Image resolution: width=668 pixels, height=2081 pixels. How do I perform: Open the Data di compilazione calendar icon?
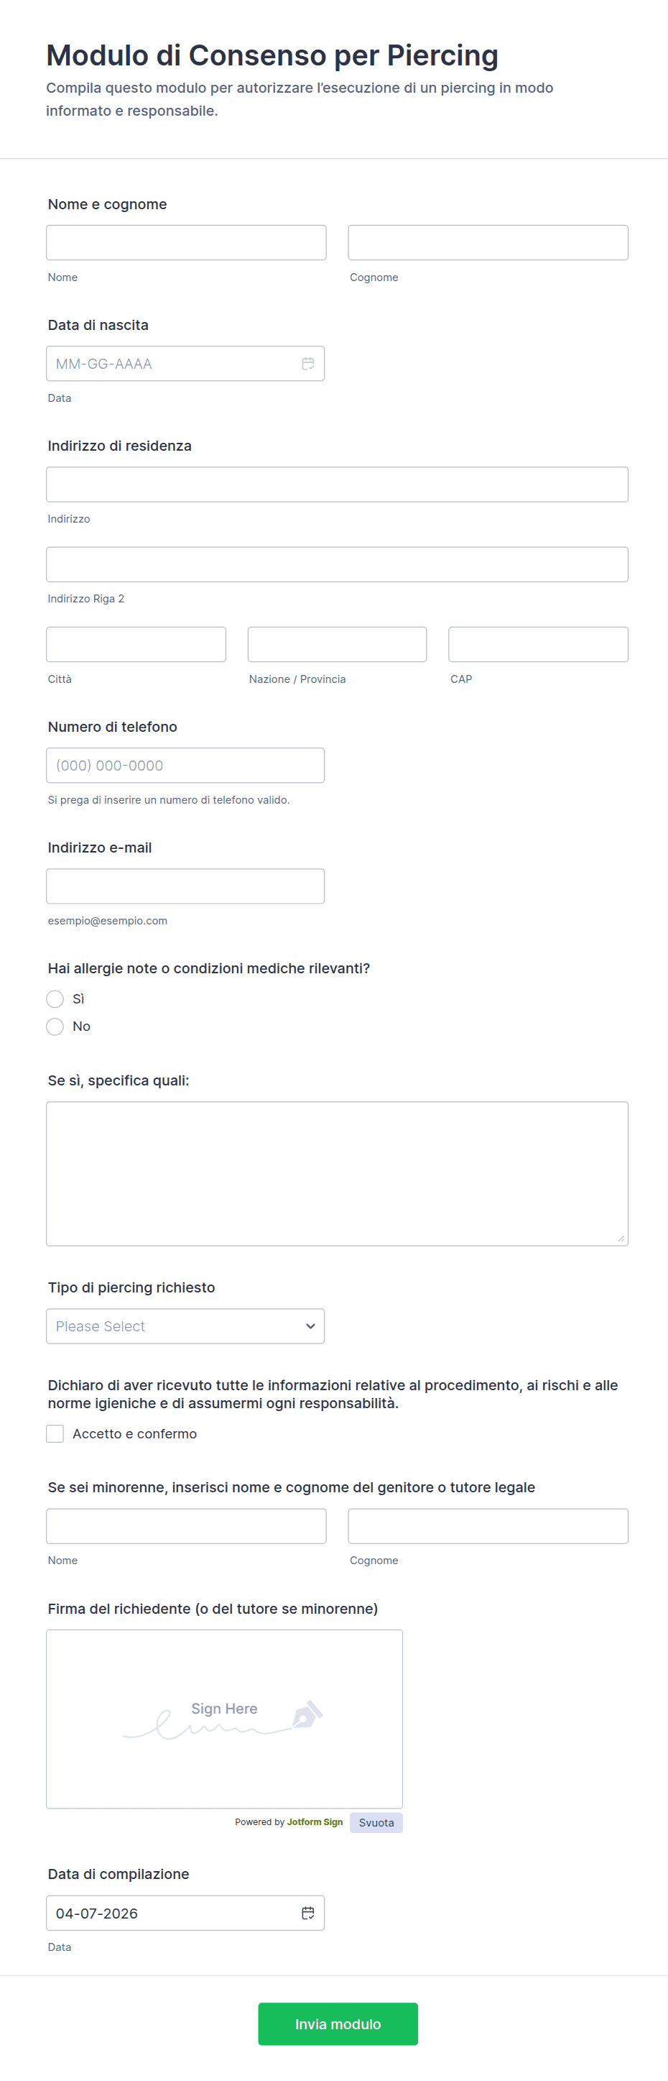point(307,1912)
